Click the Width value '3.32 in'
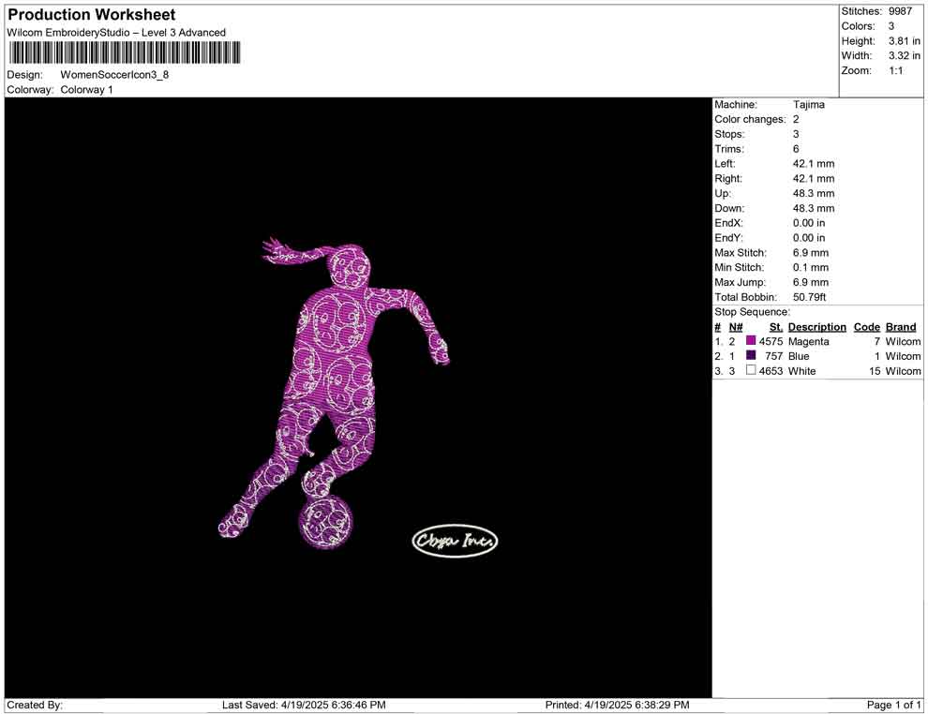Image resolution: width=928 pixels, height=714 pixels. 905,55
